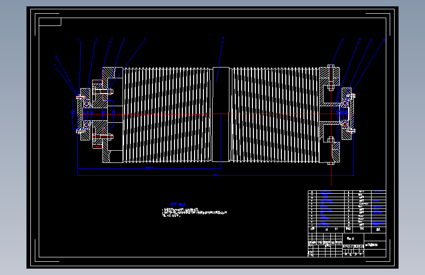Click the 备注 header cell in parts list
The height and width of the screenshot is (275, 425).
(x=378, y=229)
